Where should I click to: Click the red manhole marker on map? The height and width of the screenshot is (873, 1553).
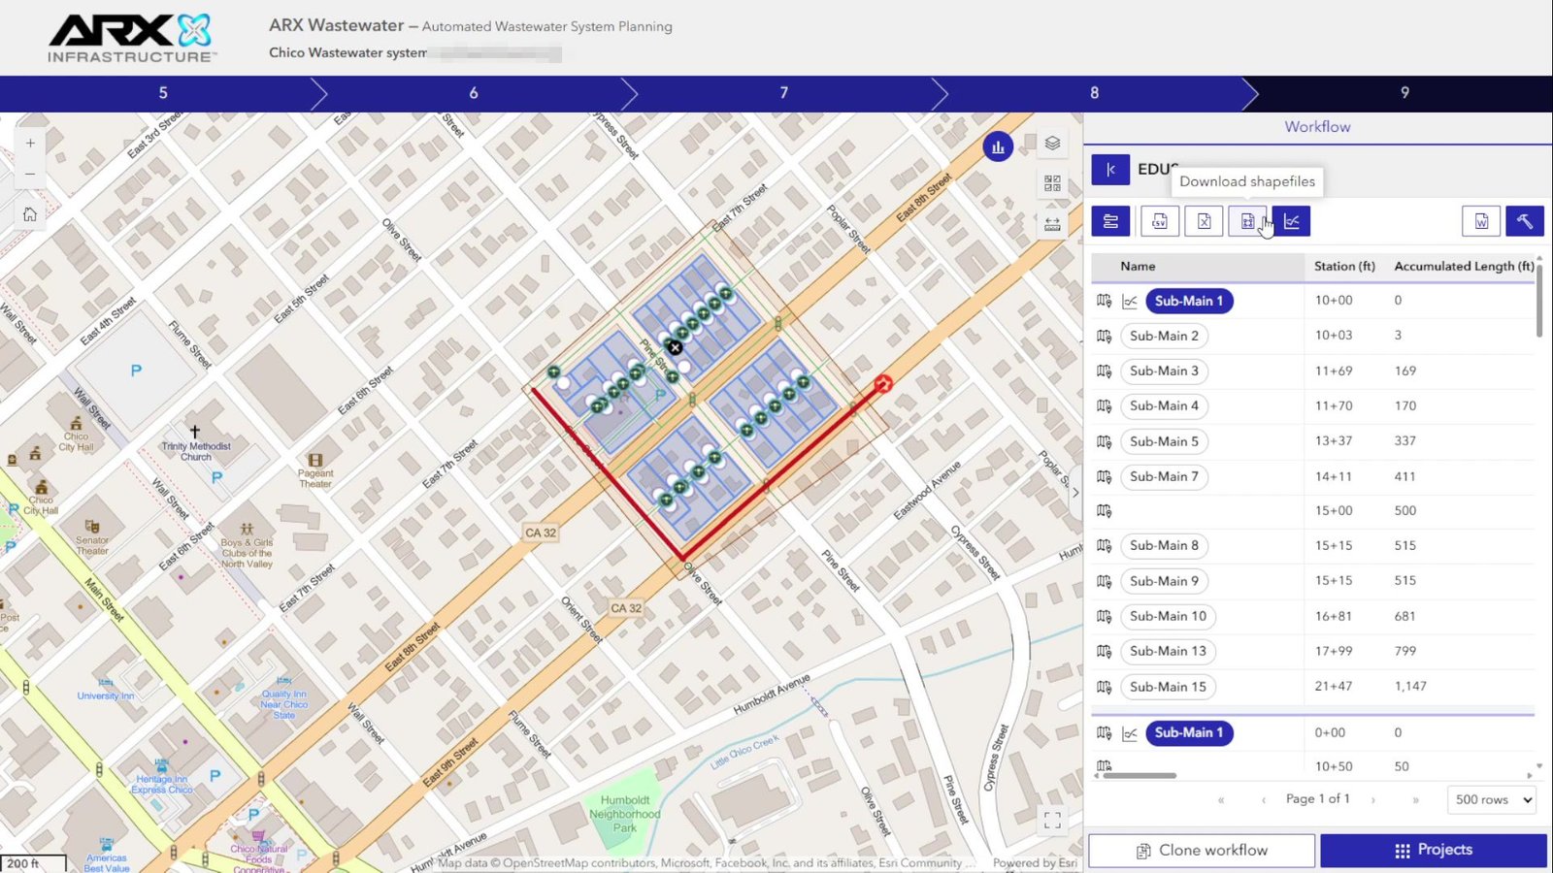point(882,384)
